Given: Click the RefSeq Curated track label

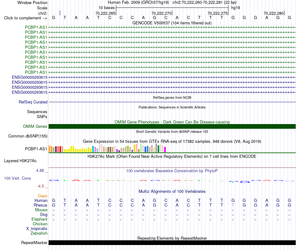Looking at the screenshot, I should click(x=33, y=102).
